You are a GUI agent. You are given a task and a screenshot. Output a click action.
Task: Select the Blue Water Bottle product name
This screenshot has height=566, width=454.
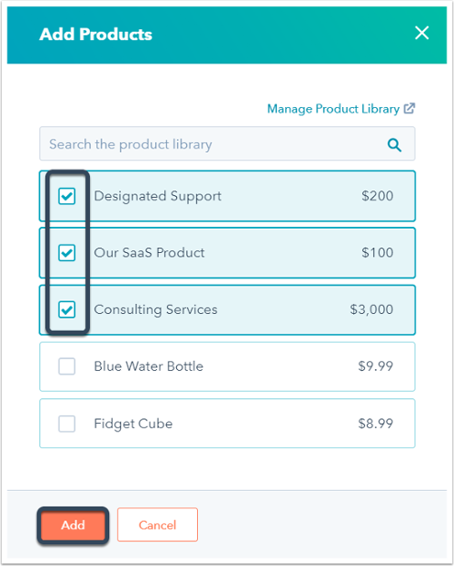coord(149,366)
